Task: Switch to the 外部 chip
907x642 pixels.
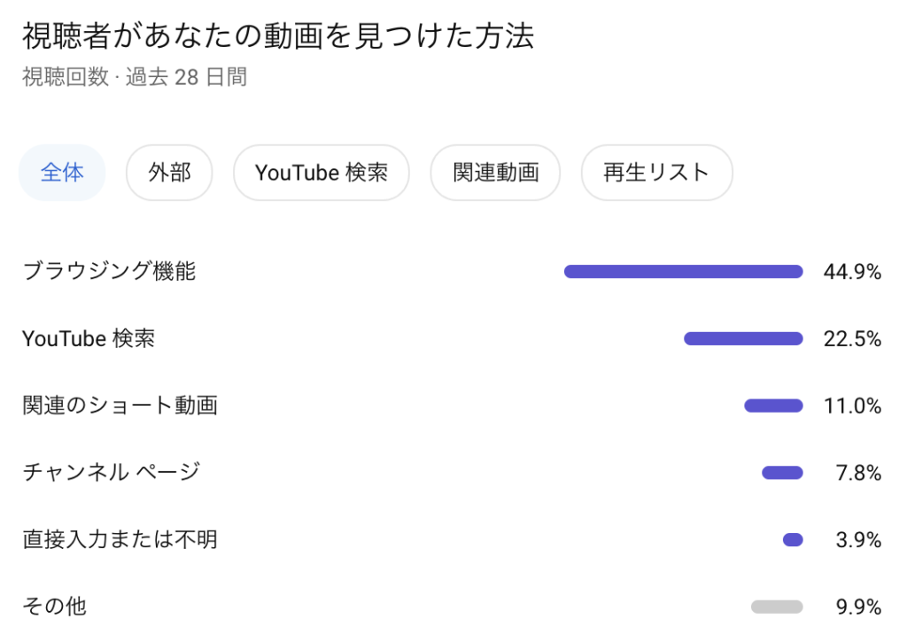Action: (169, 173)
